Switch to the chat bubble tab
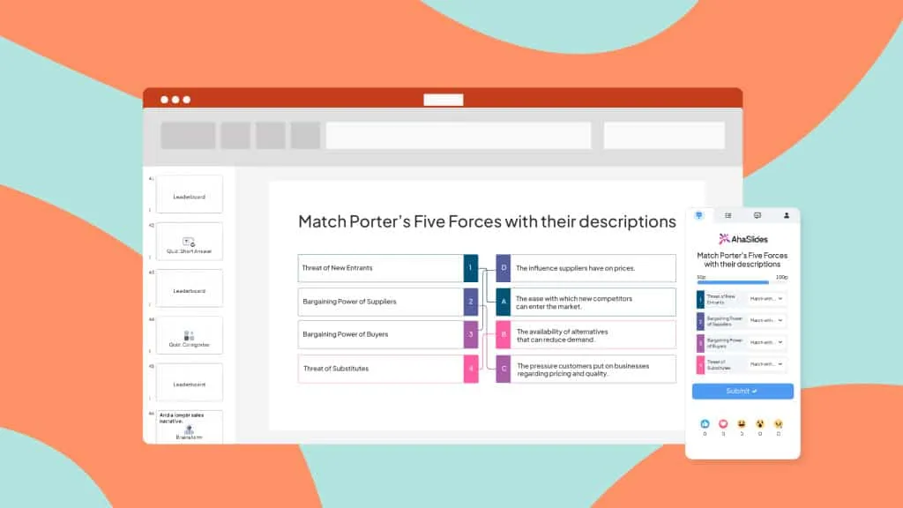The height and width of the screenshot is (508, 903). coord(757,215)
